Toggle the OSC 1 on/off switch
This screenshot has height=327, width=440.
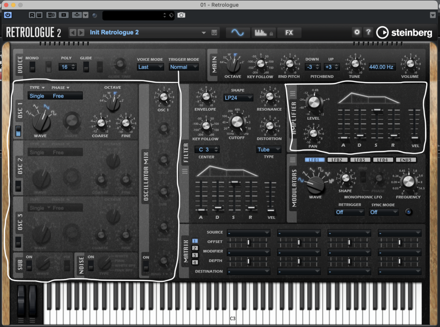(18, 131)
